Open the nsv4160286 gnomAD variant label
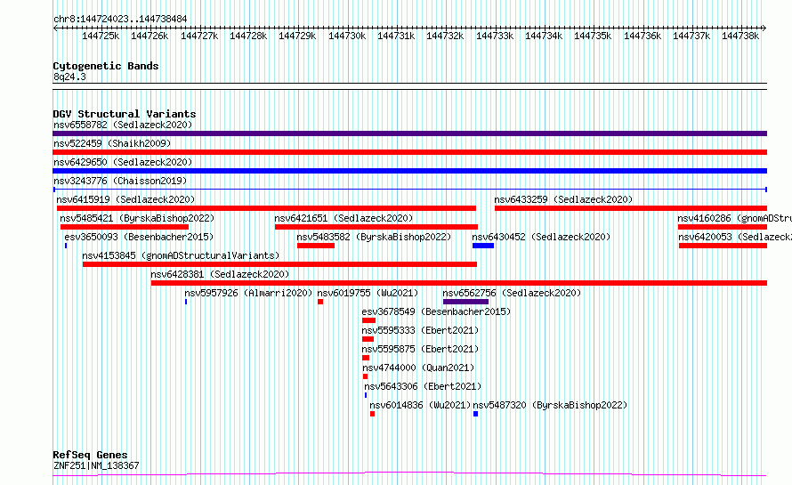Viewport: 792px width, 485px height. click(x=734, y=218)
